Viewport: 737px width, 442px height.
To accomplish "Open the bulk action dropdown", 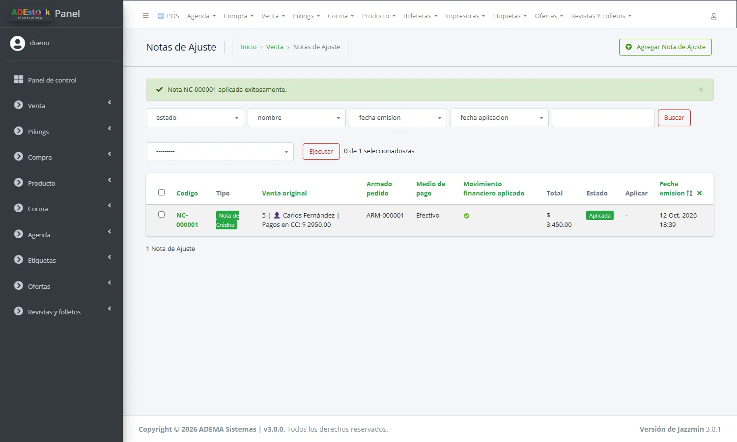I will point(220,152).
